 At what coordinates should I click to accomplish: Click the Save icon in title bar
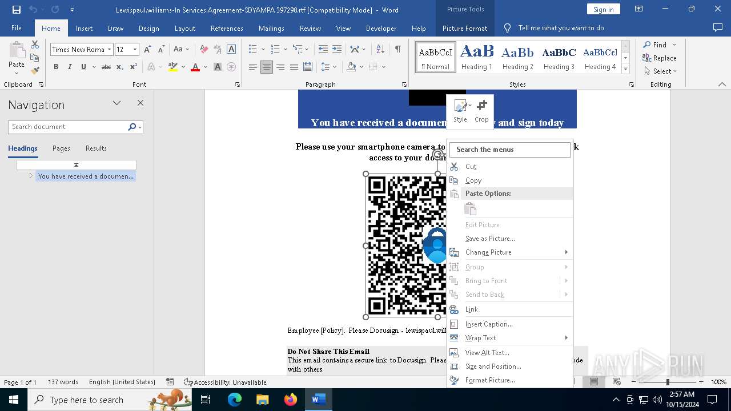17,10
